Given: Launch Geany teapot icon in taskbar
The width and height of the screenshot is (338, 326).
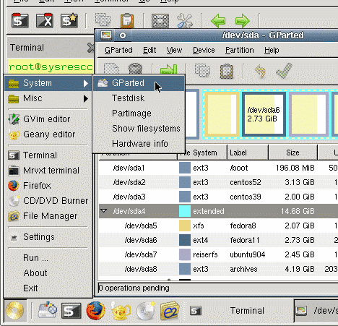Looking at the screenshot, I should [121, 311].
